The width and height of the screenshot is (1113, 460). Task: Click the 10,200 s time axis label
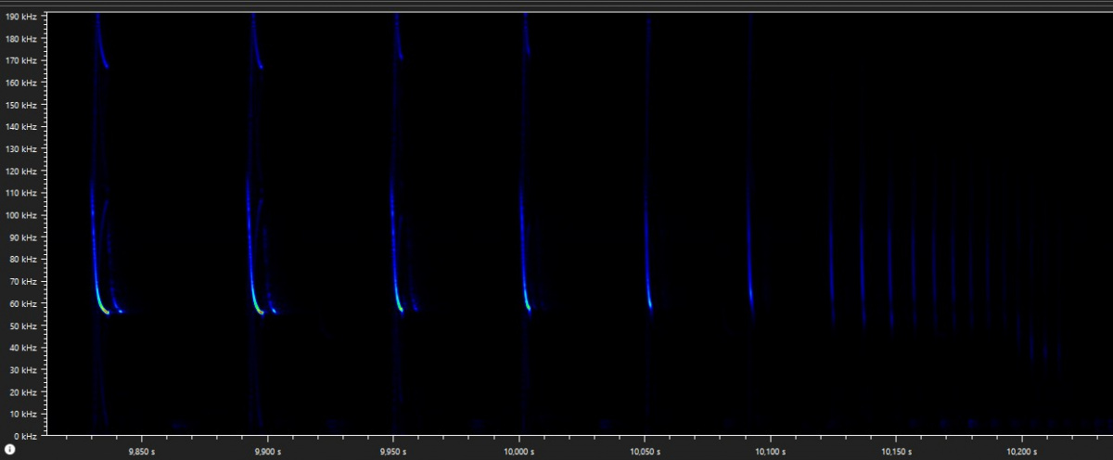click(1021, 452)
